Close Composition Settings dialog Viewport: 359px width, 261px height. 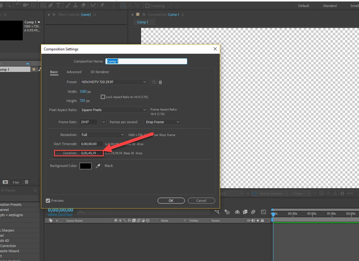(x=215, y=49)
